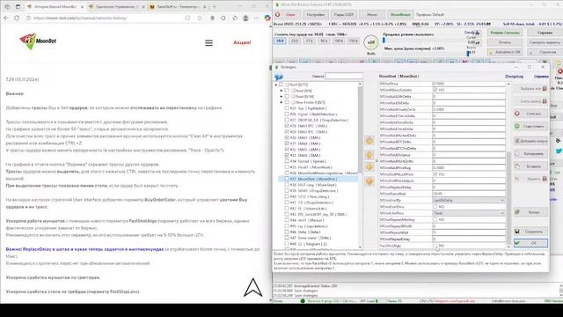Open the Copilot sidebar icon

pyautogui.click(x=267, y=18)
